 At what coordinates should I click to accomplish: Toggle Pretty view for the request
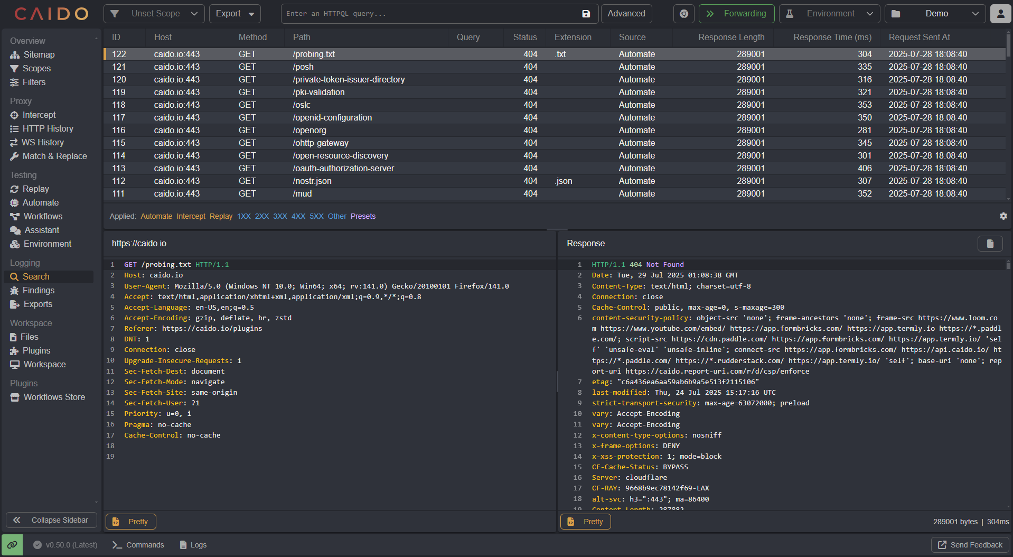click(x=131, y=522)
